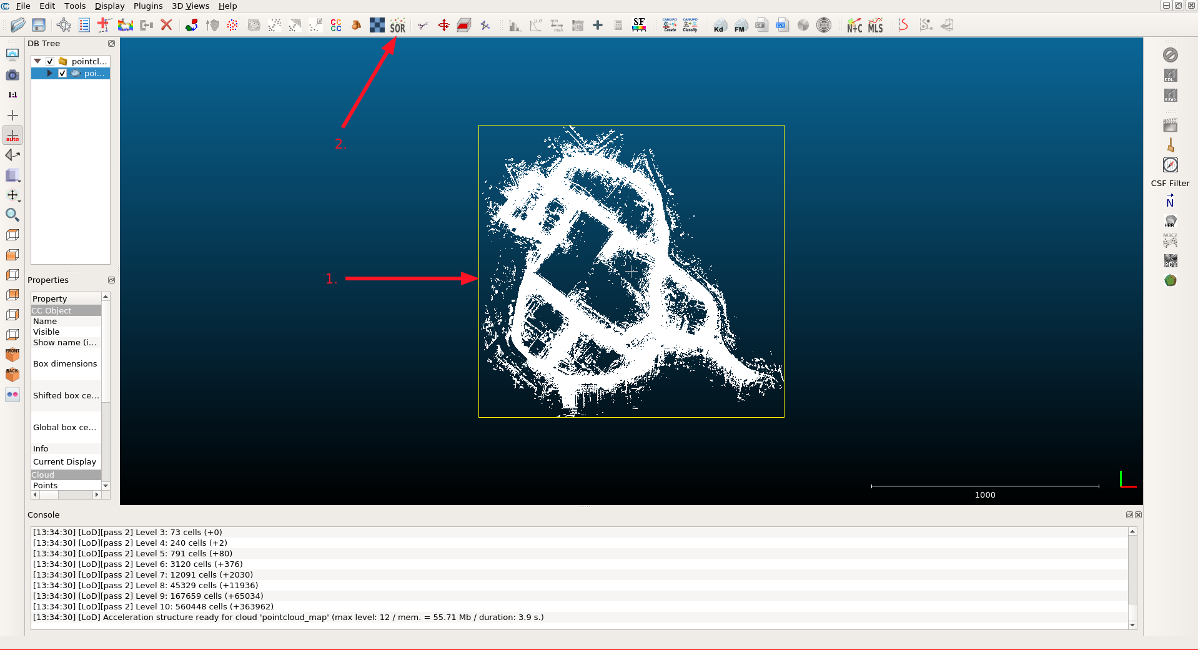The height and width of the screenshot is (650, 1198).
Task: Open the Segment scissors tool
Action: click(423, 26)
